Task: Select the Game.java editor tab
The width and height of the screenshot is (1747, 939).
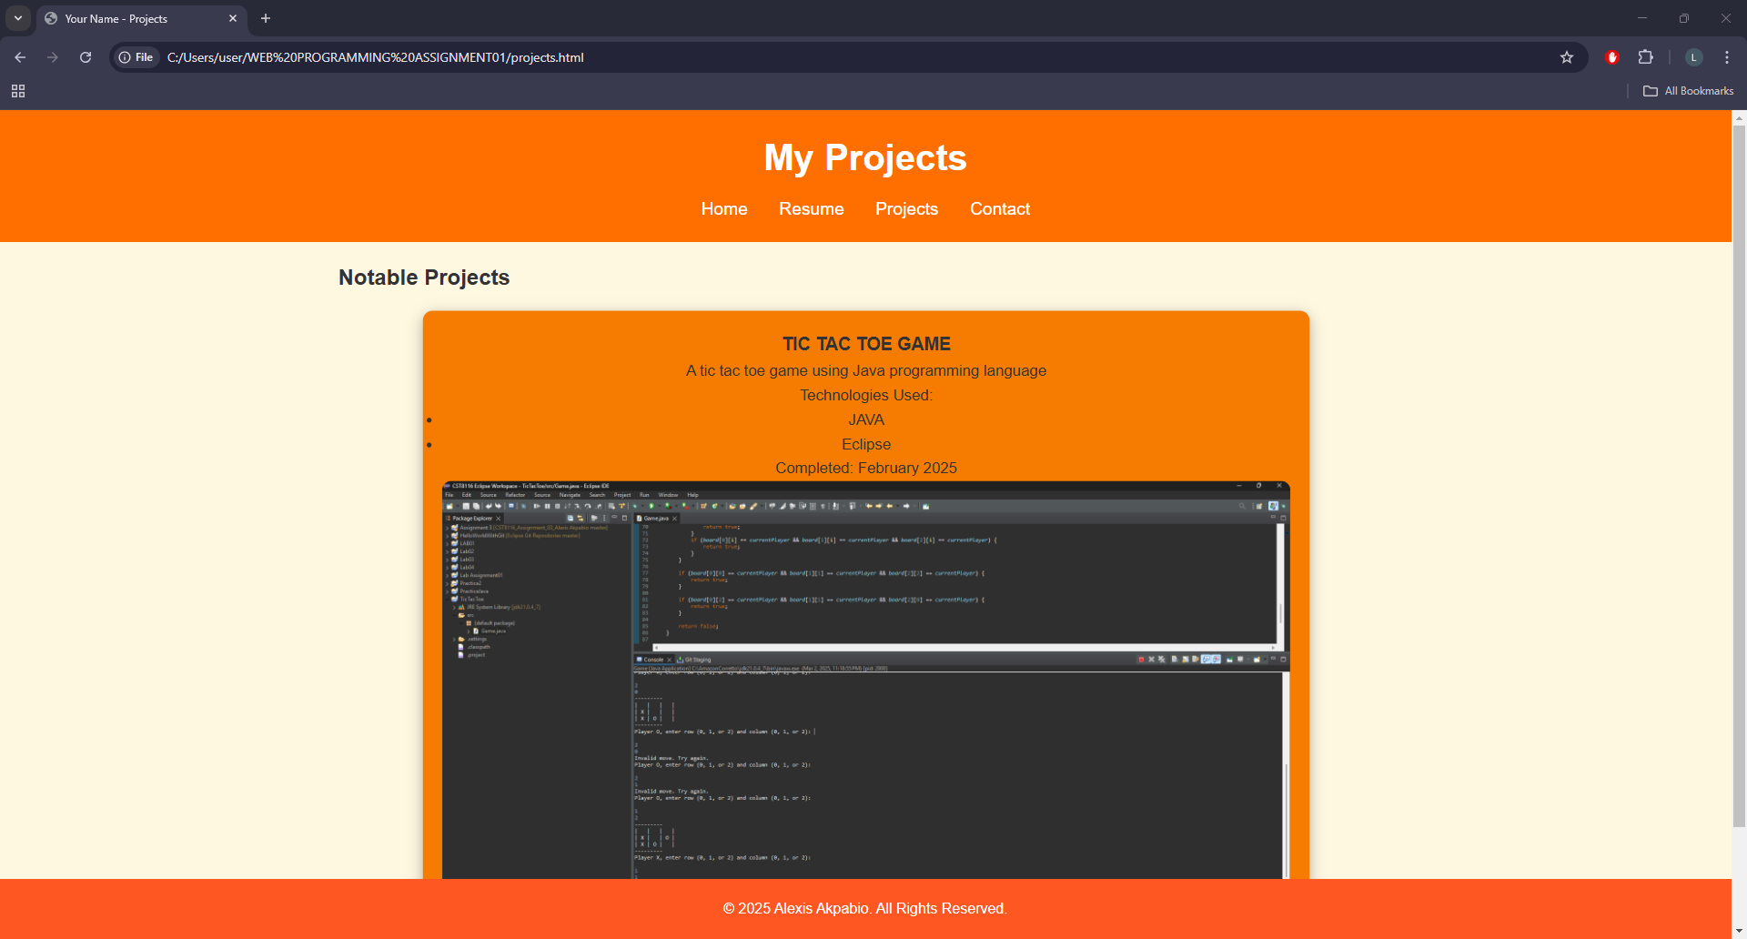Action: pos(654,519)
